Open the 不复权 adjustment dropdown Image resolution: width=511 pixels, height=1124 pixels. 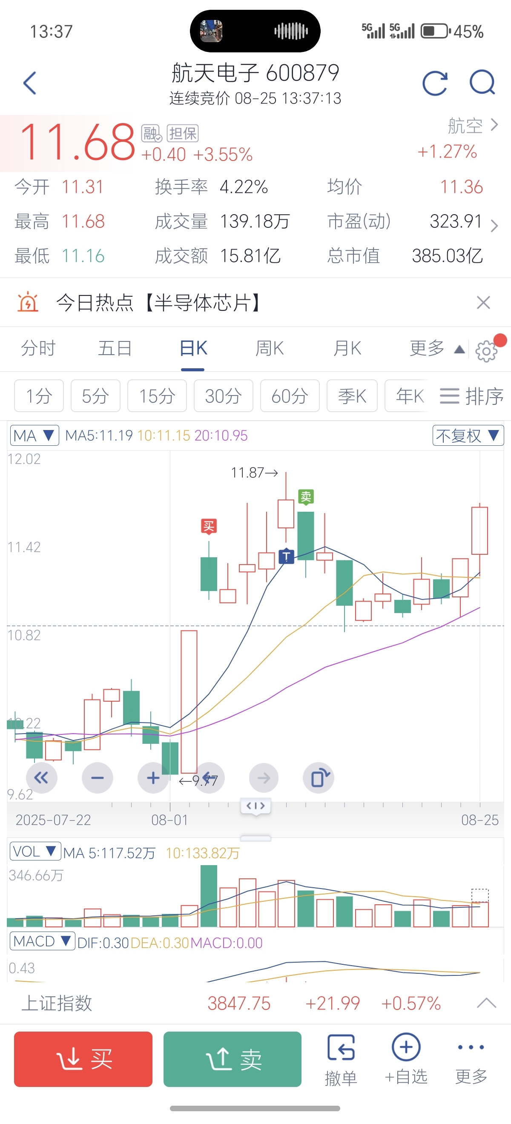(x=468, y=436)
